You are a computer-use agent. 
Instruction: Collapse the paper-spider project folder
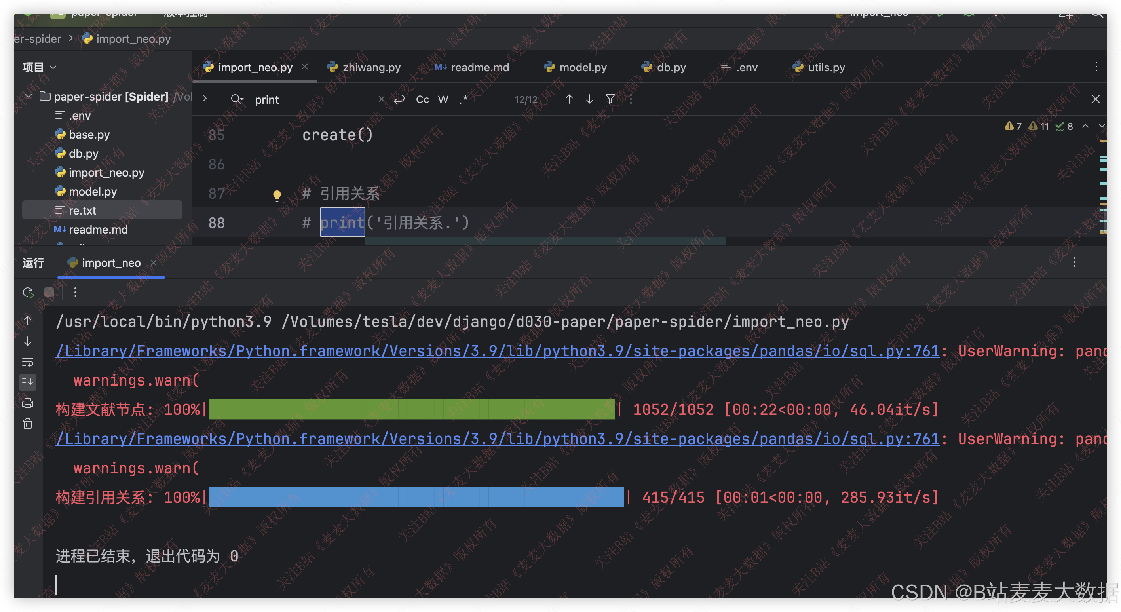tap(29, 96)
